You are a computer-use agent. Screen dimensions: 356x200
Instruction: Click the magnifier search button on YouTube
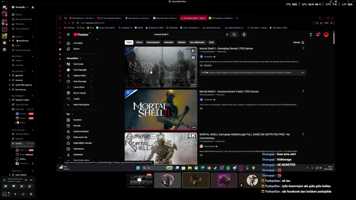(234, 34)
